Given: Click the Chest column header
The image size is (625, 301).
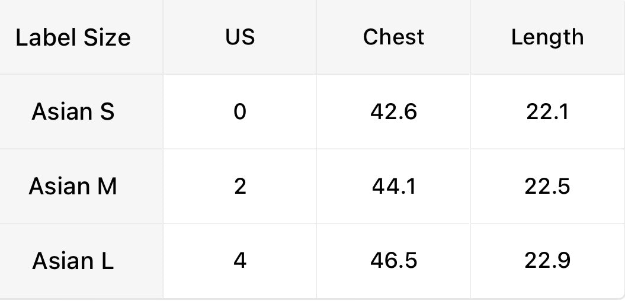Looking at the screenshot, I should point(393,37).
